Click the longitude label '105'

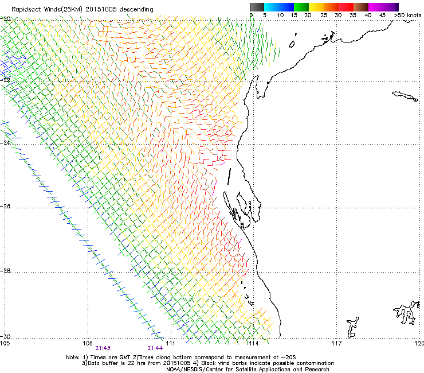pos(5,344)
